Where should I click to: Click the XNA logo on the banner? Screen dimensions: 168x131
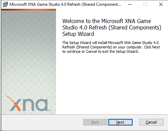pyautogui.click(x=28, y=103)
